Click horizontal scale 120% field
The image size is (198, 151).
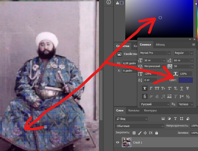coord(185,74)
